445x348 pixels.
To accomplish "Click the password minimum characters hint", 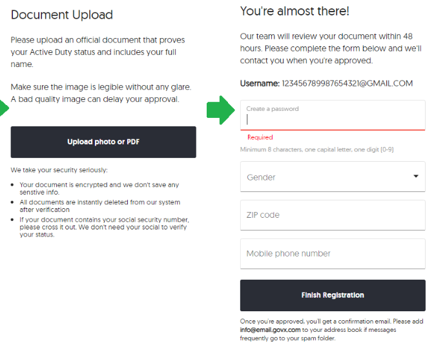I will point(317,150).
